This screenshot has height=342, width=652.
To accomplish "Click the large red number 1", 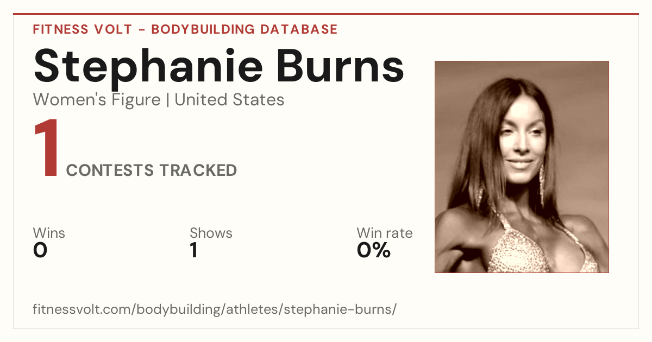I will (x=46, y=149).
